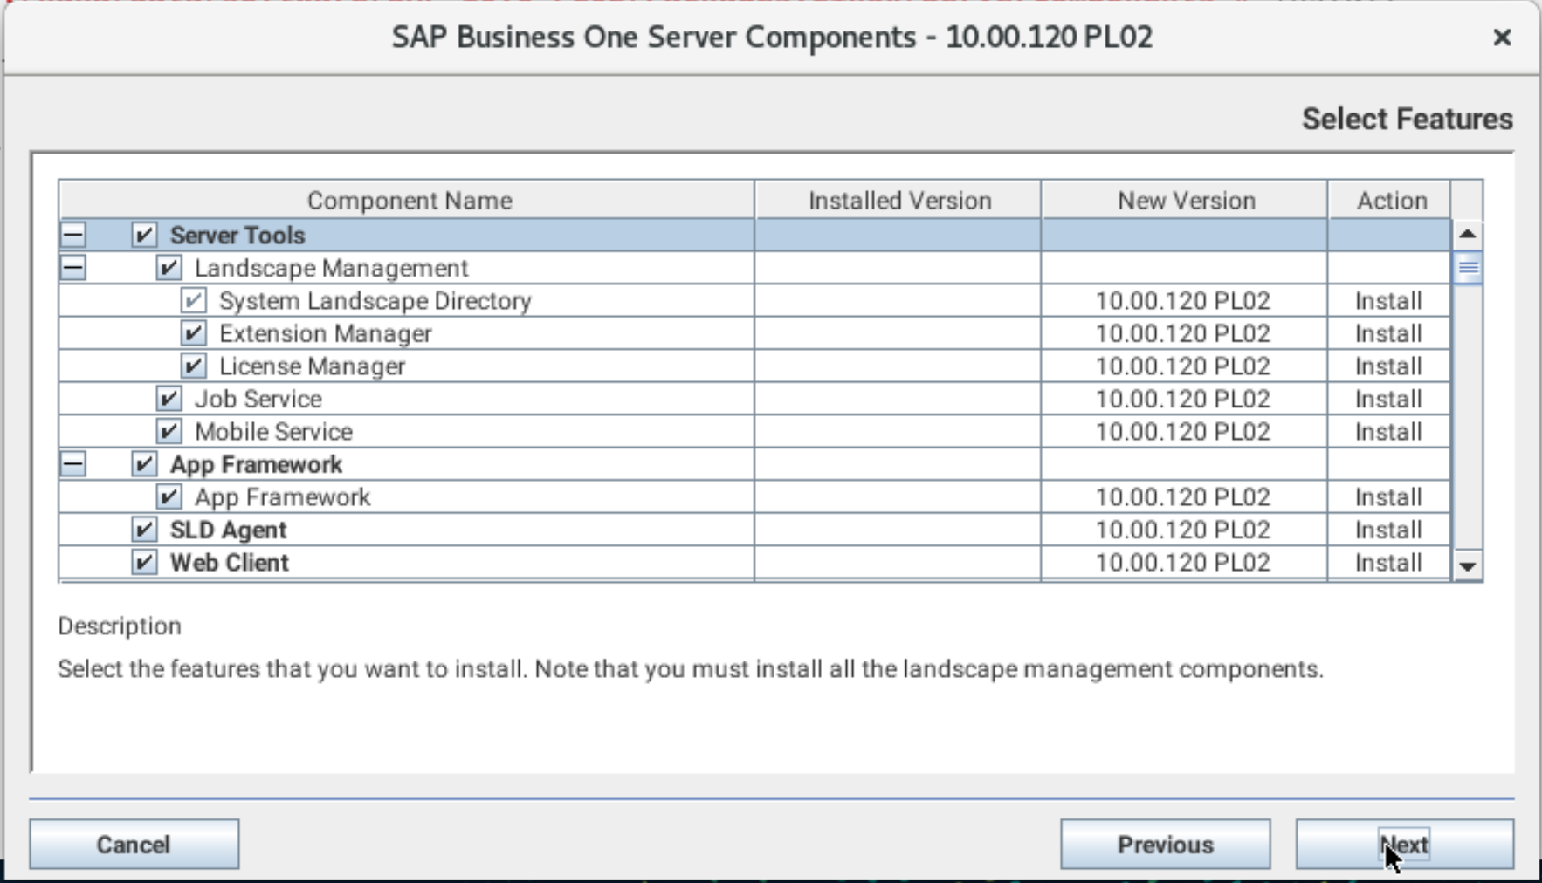The image size is (1542, 883).
Task: Uncheck the Extension Manager checkbox
Action: point(193,333)
